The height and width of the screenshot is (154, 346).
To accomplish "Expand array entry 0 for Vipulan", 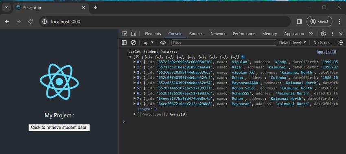I will tap(135, 62).
